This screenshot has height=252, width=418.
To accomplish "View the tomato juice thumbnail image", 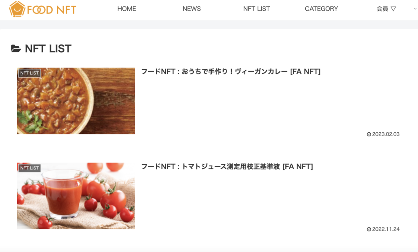I will point(76,196).
